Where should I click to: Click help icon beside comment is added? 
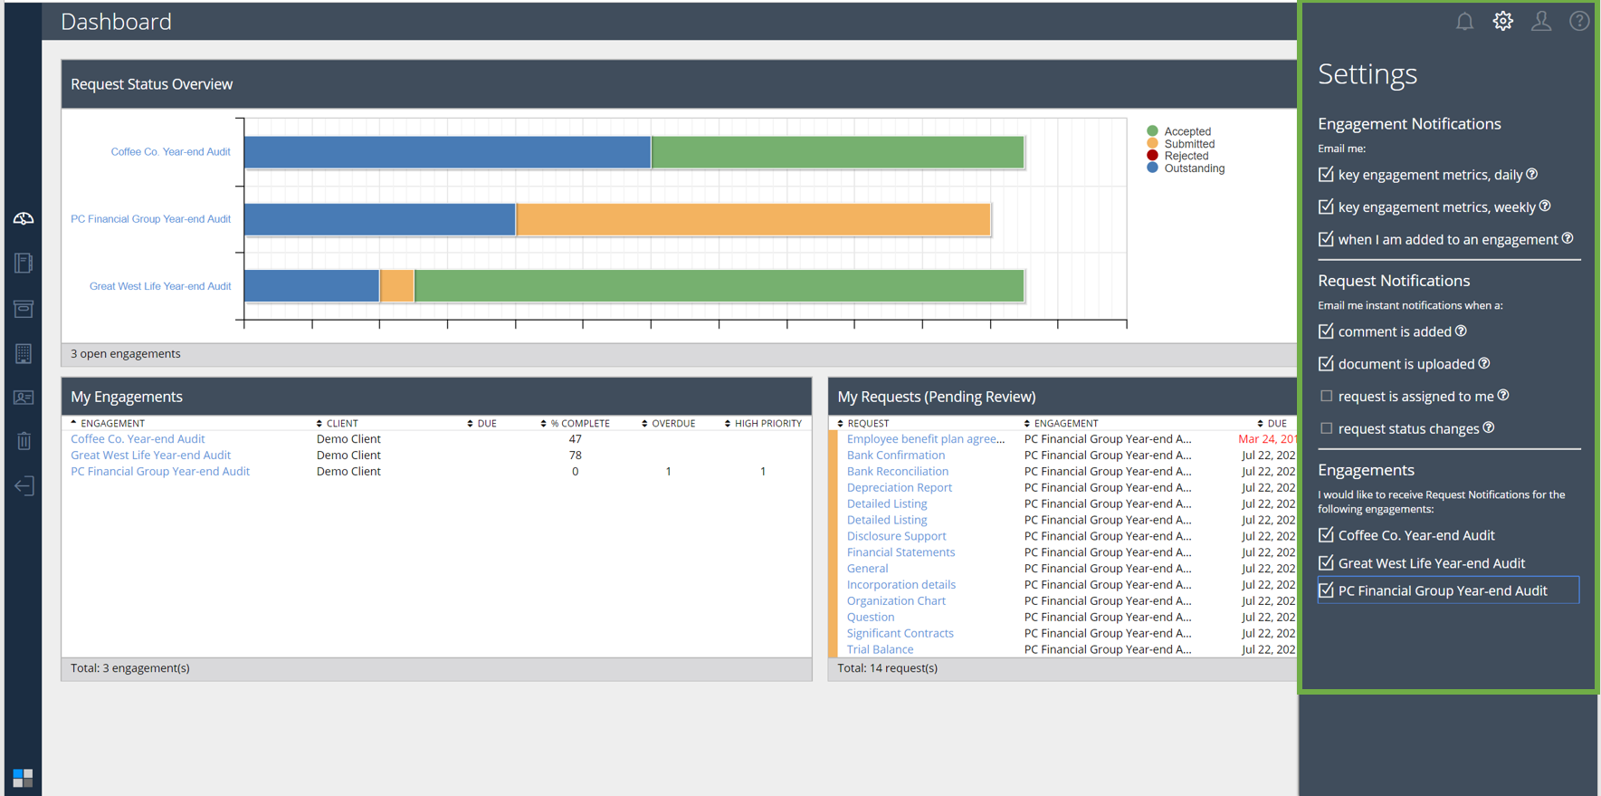pos(1461,331)
